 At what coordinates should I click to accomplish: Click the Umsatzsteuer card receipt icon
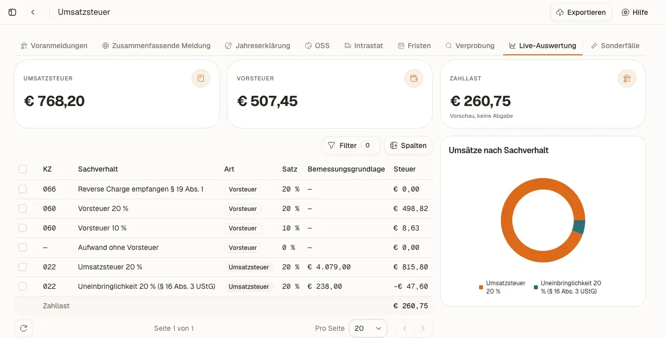tap(201, 78)
